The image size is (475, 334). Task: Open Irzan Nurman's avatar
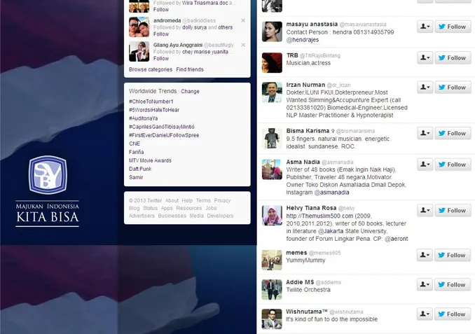pos(272,92)
